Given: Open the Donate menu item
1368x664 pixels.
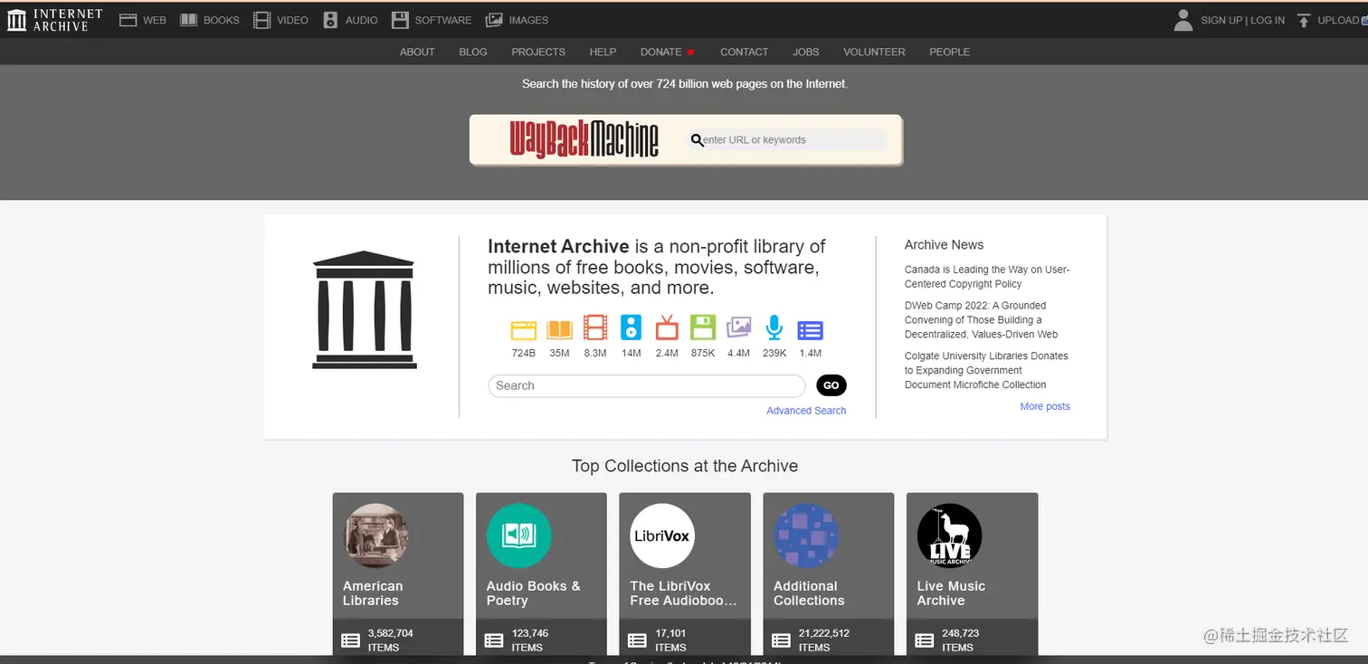Looking at the screenshot, I should [667, 52].
